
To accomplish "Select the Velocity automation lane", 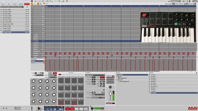I will point(37,61).
